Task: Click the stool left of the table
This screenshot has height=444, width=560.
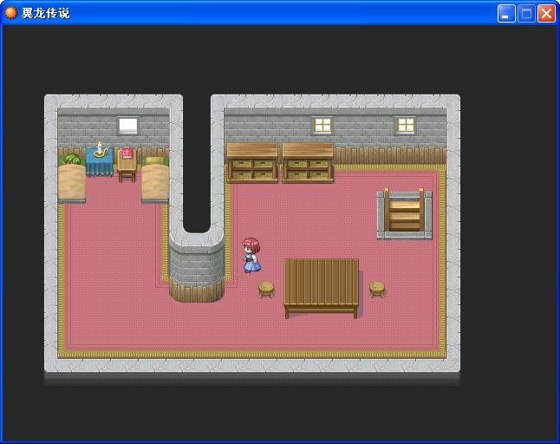Action: pos(266,290)
